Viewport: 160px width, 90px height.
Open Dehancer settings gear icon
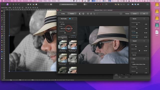tap(83, 14)
